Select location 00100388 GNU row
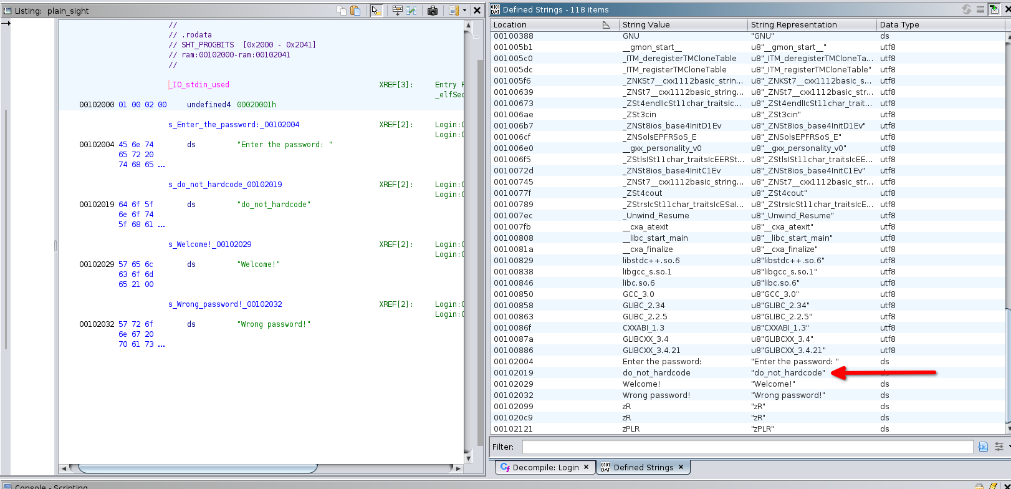The width and height of the screenshot is (1011, 489). point(747,36)
